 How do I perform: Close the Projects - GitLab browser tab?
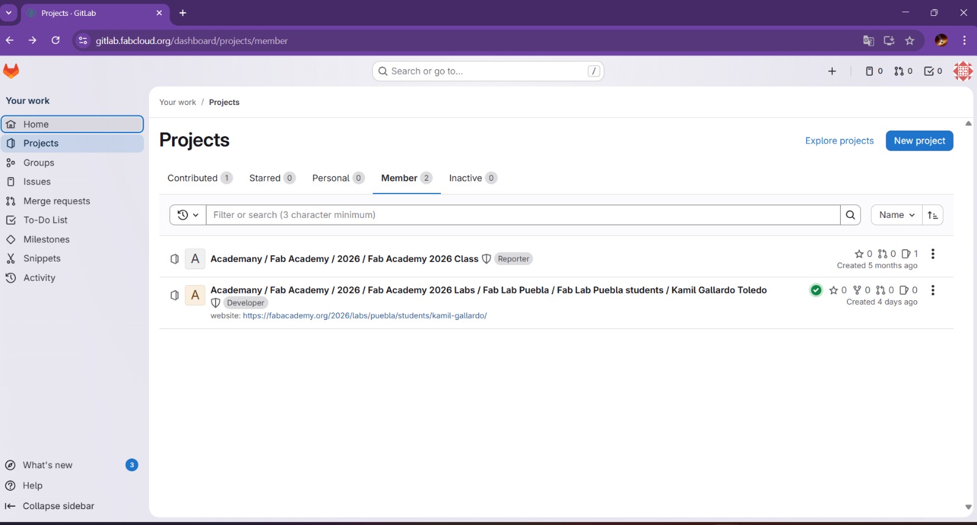159,13
